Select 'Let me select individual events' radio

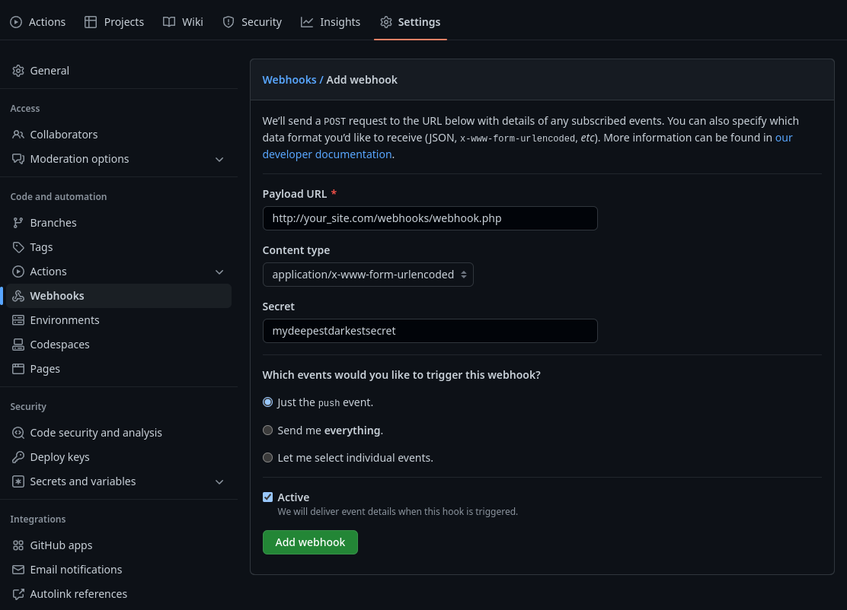tap(267, 457)
